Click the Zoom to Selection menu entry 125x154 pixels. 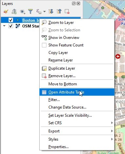[77, 30]
